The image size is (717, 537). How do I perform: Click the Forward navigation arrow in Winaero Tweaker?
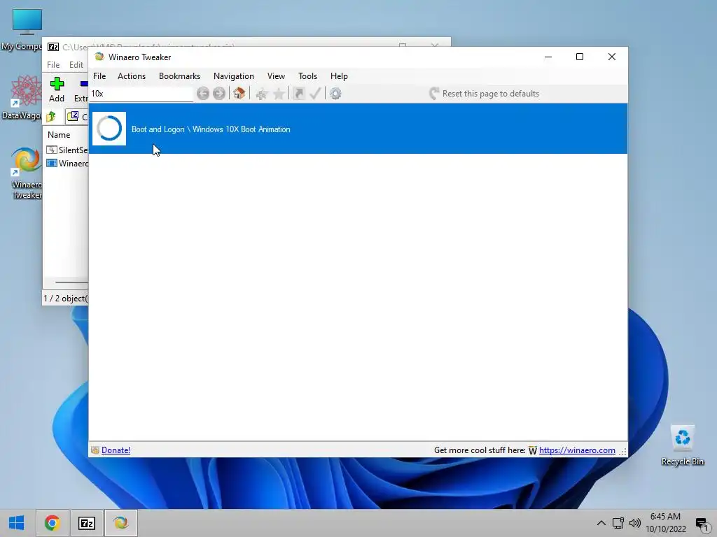tap(219, 94)
